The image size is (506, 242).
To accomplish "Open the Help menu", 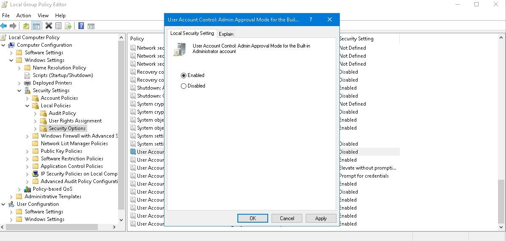I will click(x=60, y=16).
